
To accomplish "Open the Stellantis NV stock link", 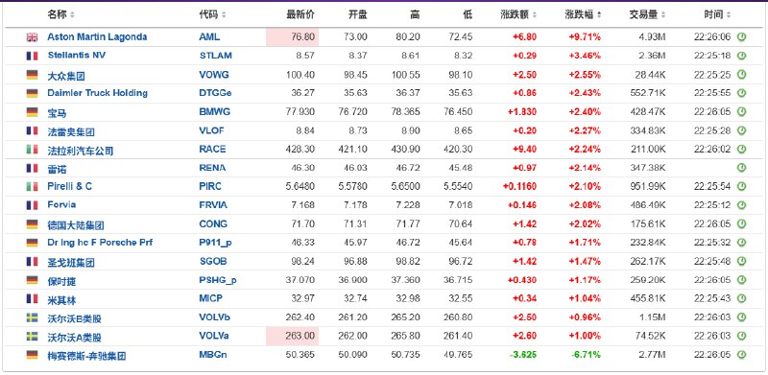I will (77, 56).
